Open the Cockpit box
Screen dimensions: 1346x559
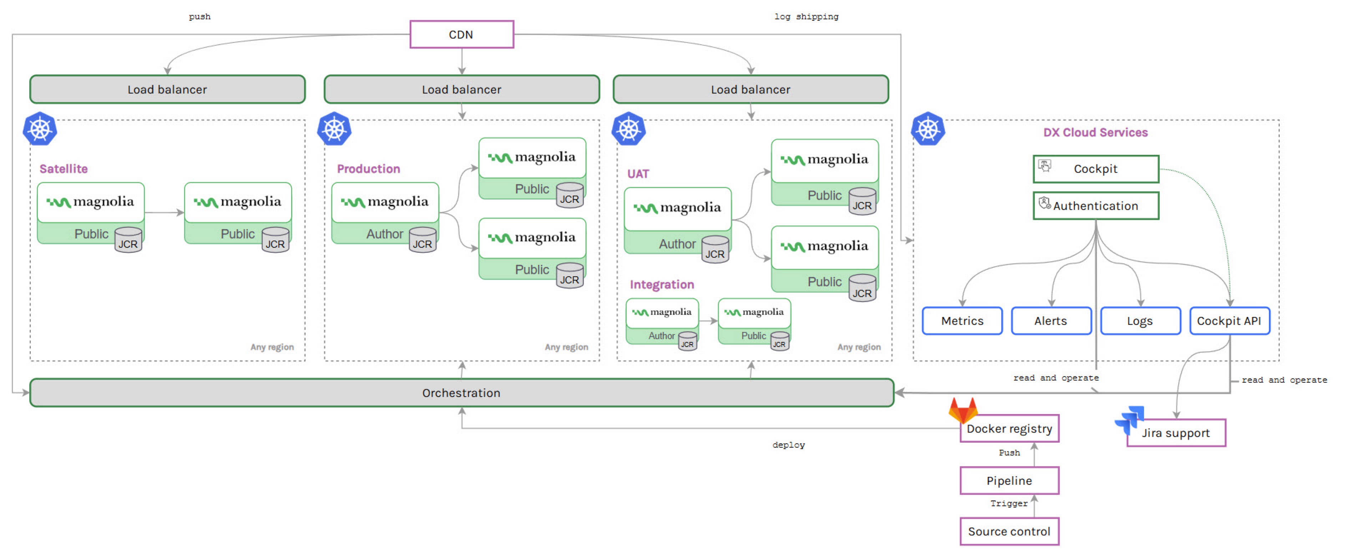pos(1096,169)
